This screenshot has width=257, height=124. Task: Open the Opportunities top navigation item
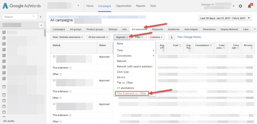click(x=123, y=6)
